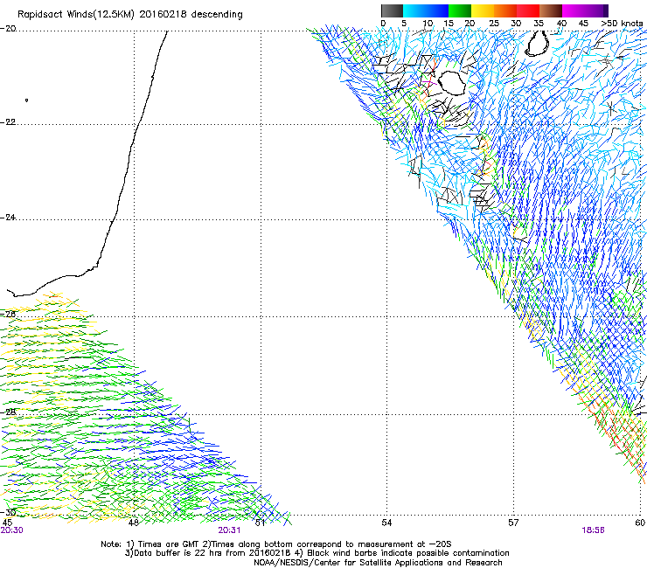Click the "51" longitude axis label
Viewport: 647px width, 568px height.
pyautogui.click(x=260, y=523)
